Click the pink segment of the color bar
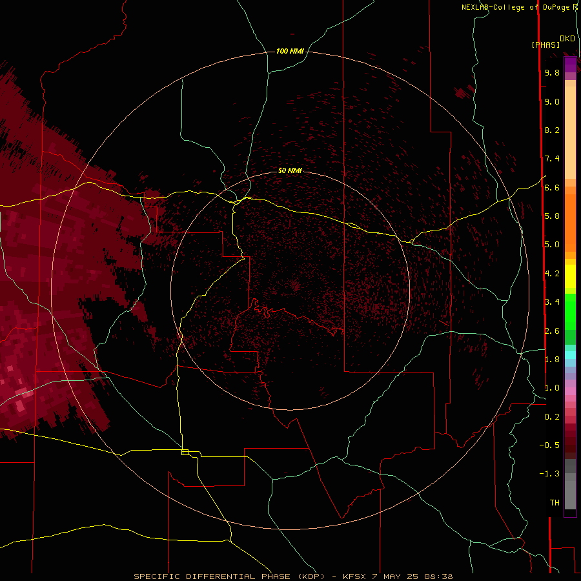Screen dimensions: 581x581 [x=570, y=391]
